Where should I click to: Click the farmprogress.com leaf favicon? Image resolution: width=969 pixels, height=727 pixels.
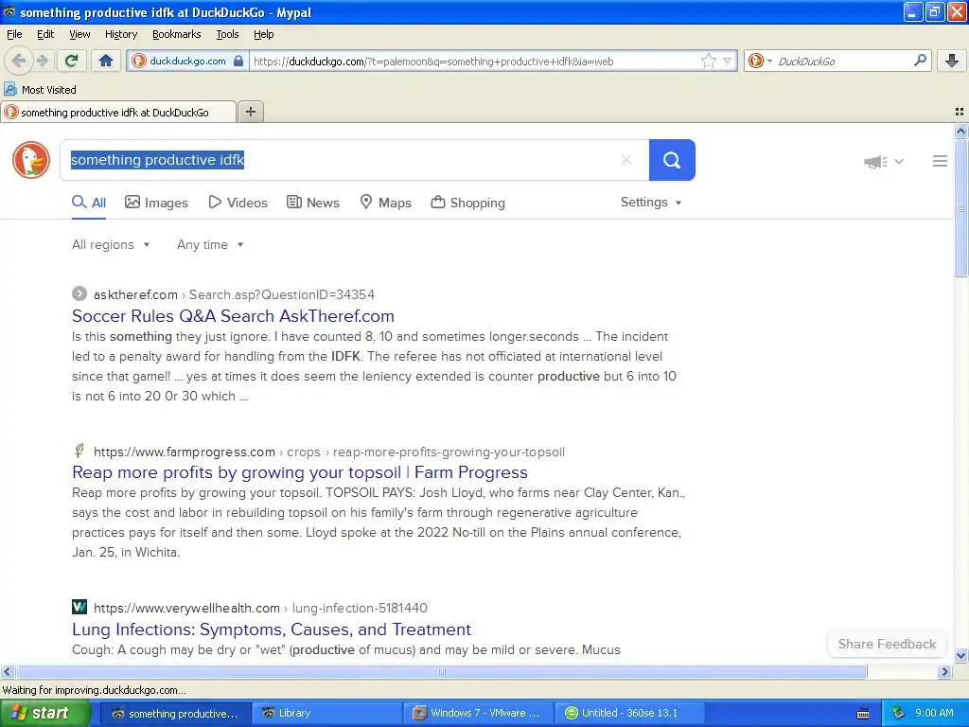click(79, 451)
